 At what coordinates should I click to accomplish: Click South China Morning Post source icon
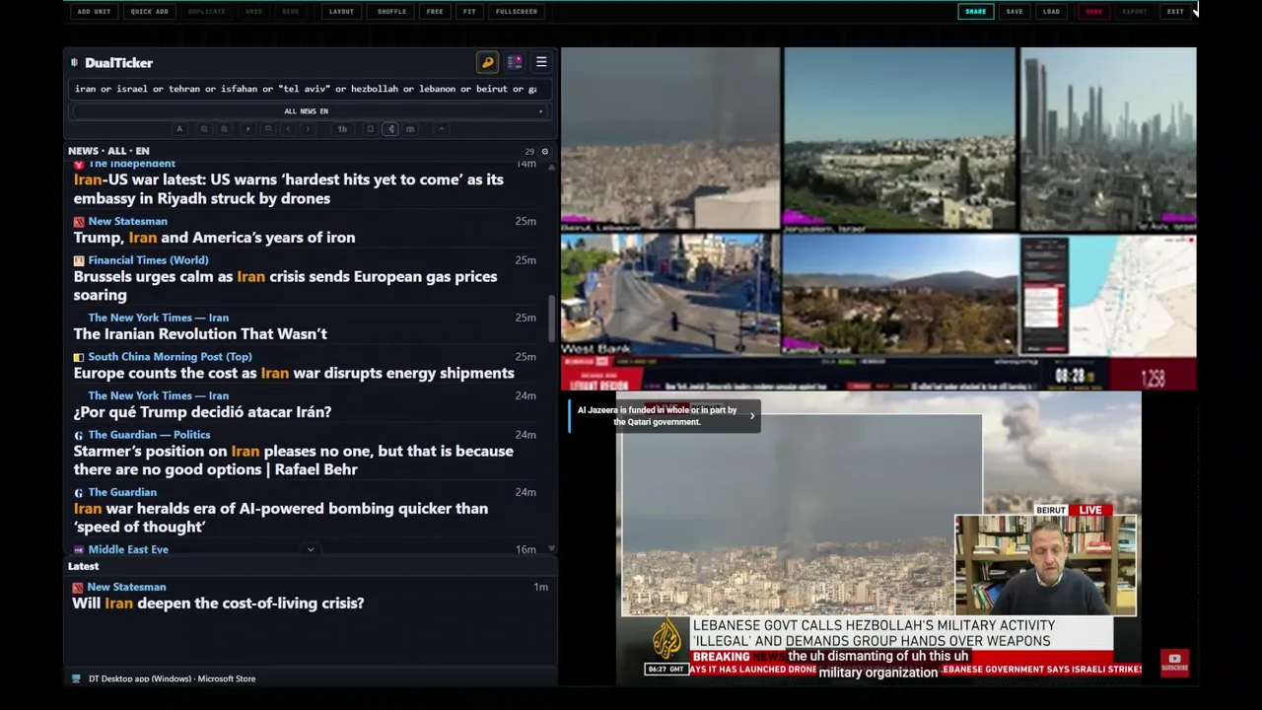pos(79,357)
